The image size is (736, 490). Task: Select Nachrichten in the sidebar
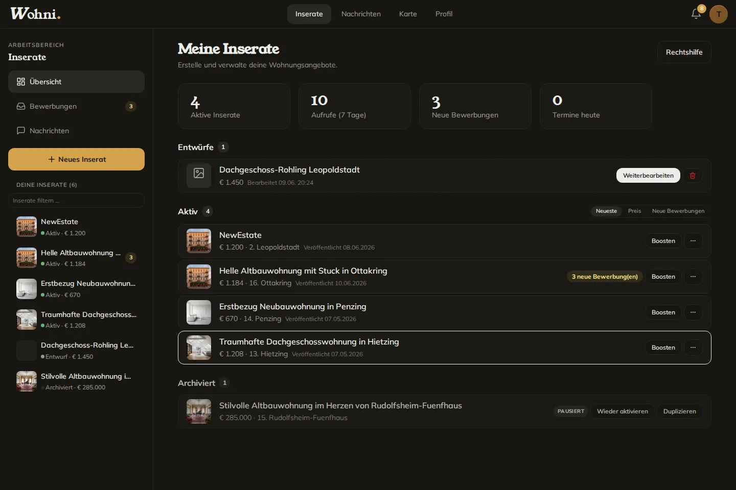76,131
